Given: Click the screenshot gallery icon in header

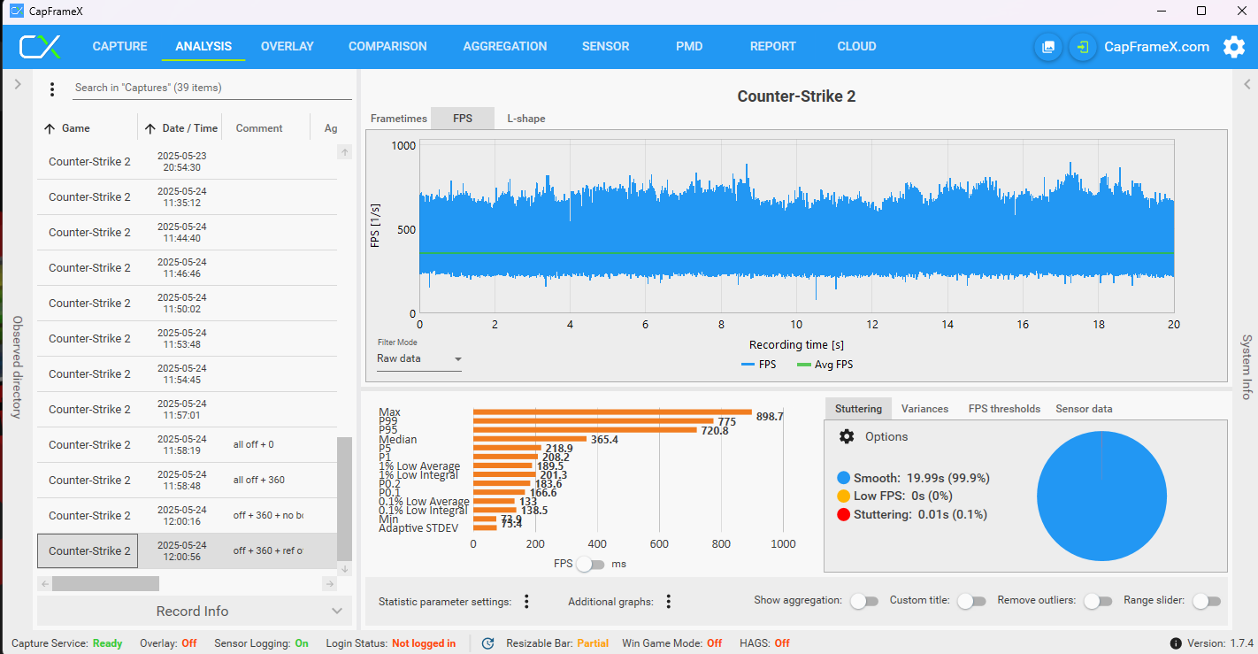Looking at the screenshot, I should [x=1048, y=47].
